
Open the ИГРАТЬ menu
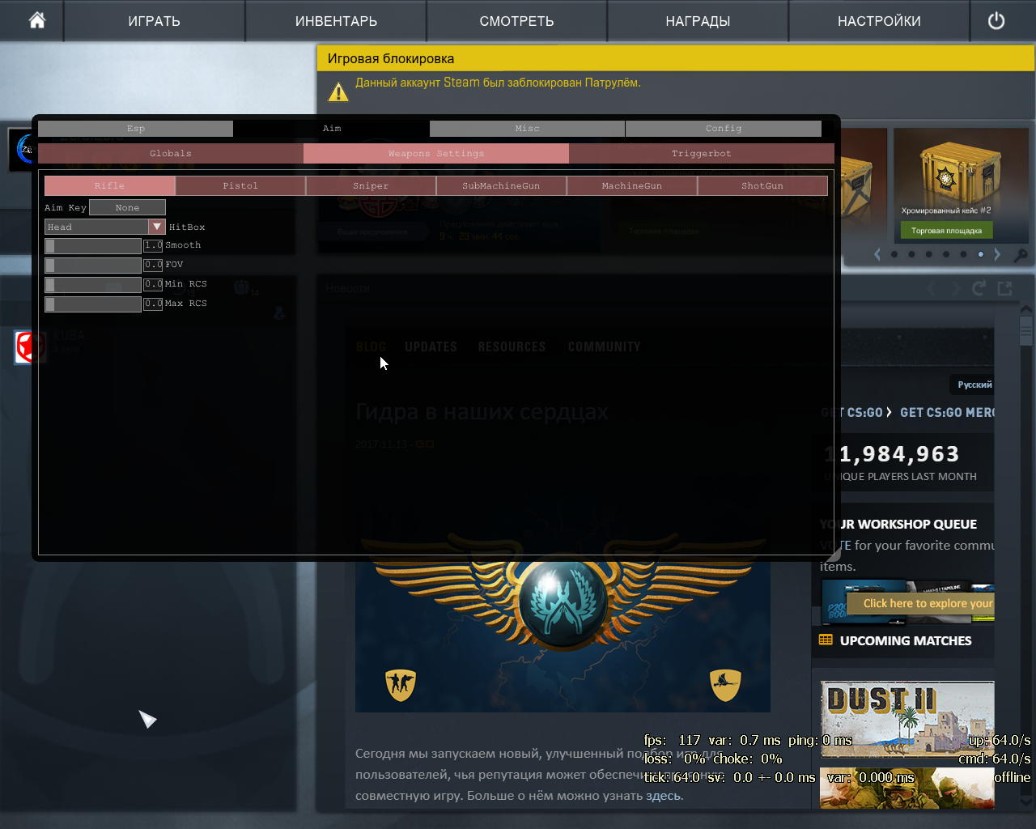pyautogui.click(x=154, y=21)
